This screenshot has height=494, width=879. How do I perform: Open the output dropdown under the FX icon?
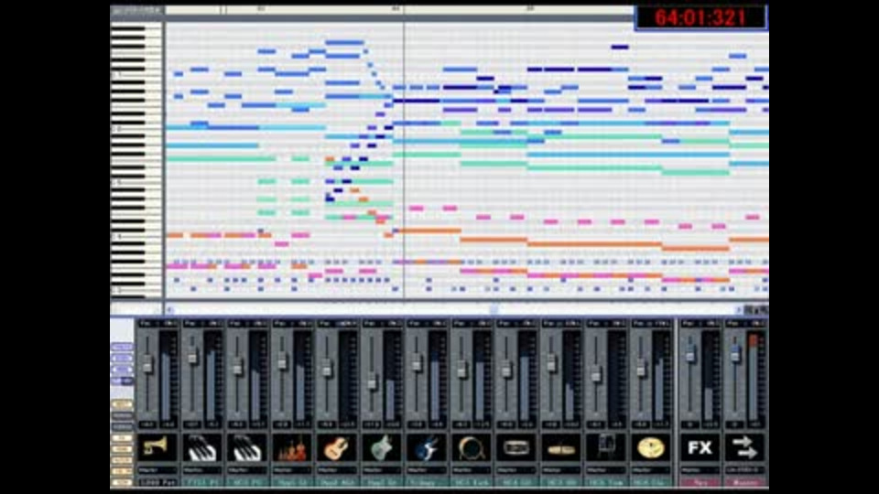click(700, 470)
